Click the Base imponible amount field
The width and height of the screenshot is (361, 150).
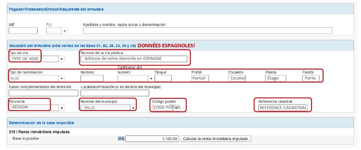pyautogui.click(x=152, y=139)
